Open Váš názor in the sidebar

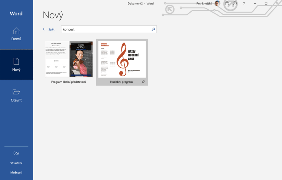16,163
